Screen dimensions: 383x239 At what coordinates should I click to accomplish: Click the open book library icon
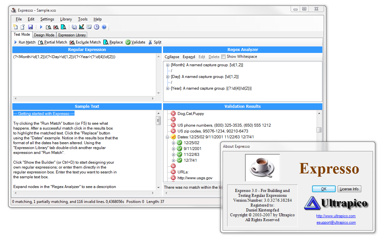tap(74, 27)
